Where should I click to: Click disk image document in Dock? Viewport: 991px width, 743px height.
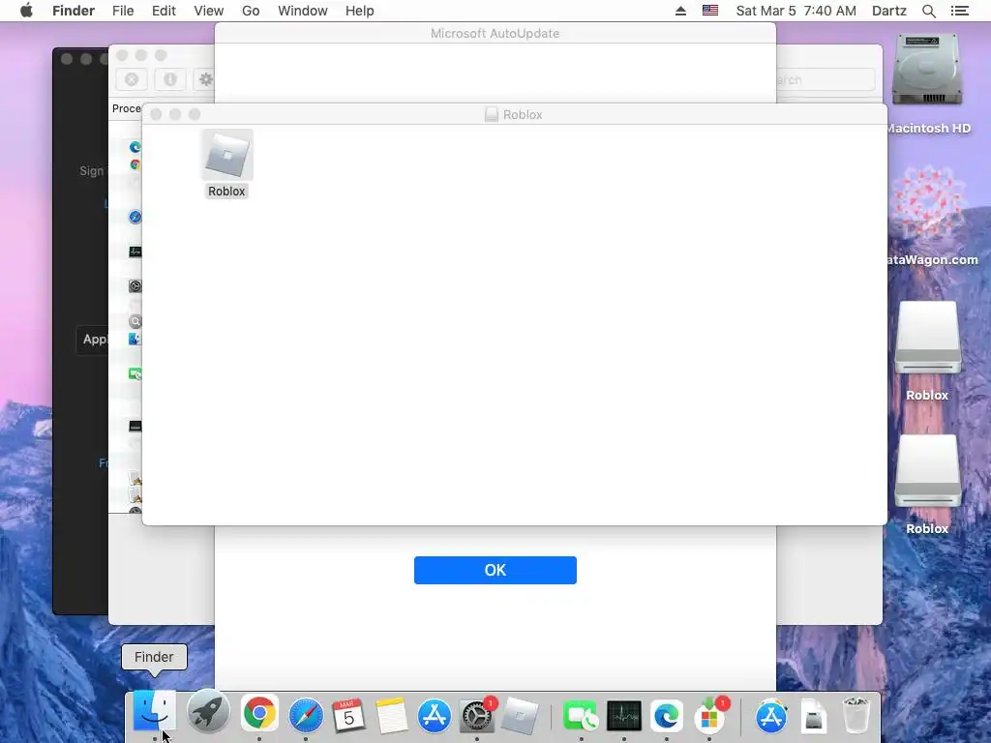click(x=814, y=716)
